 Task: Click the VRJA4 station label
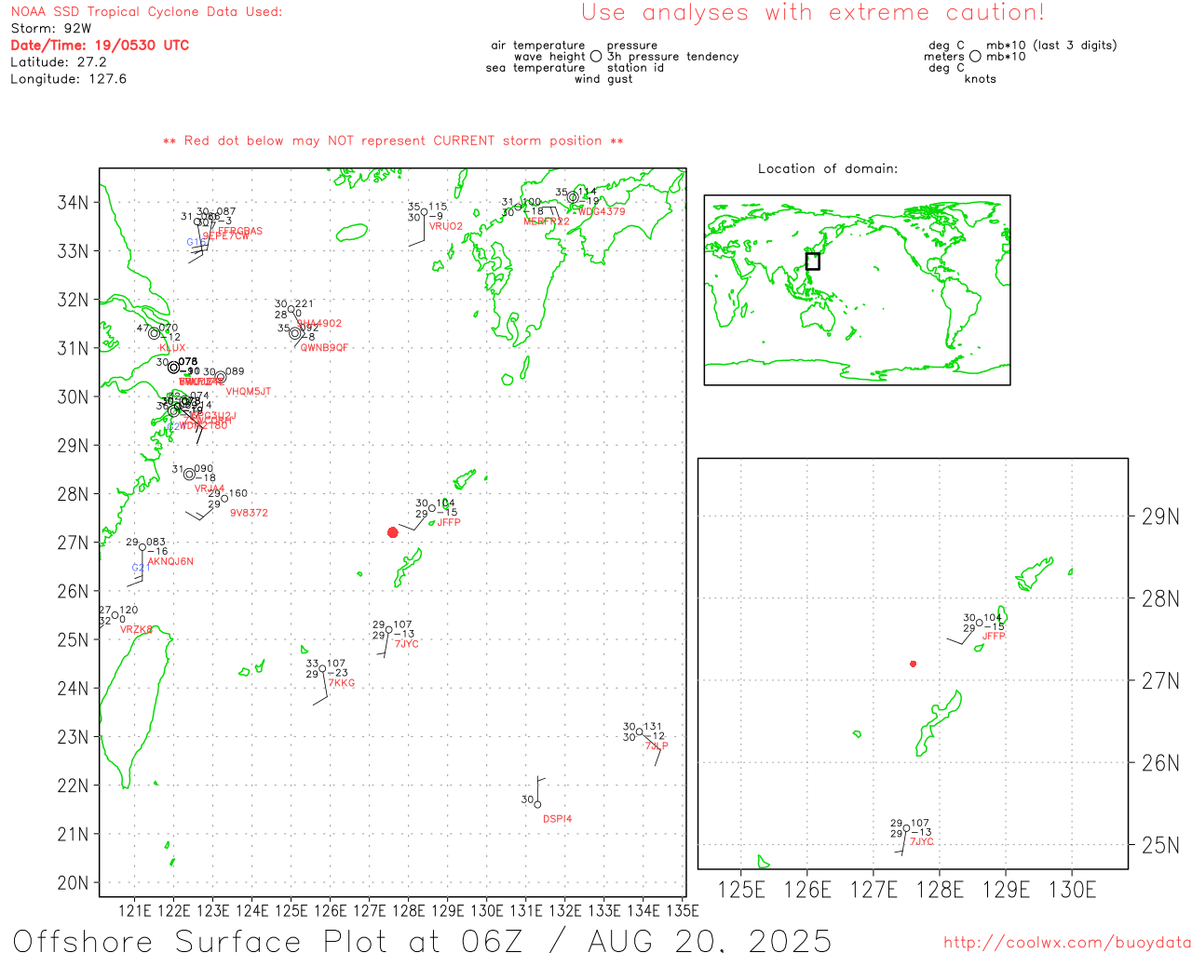pyautogui.click(x=210, y=489)
